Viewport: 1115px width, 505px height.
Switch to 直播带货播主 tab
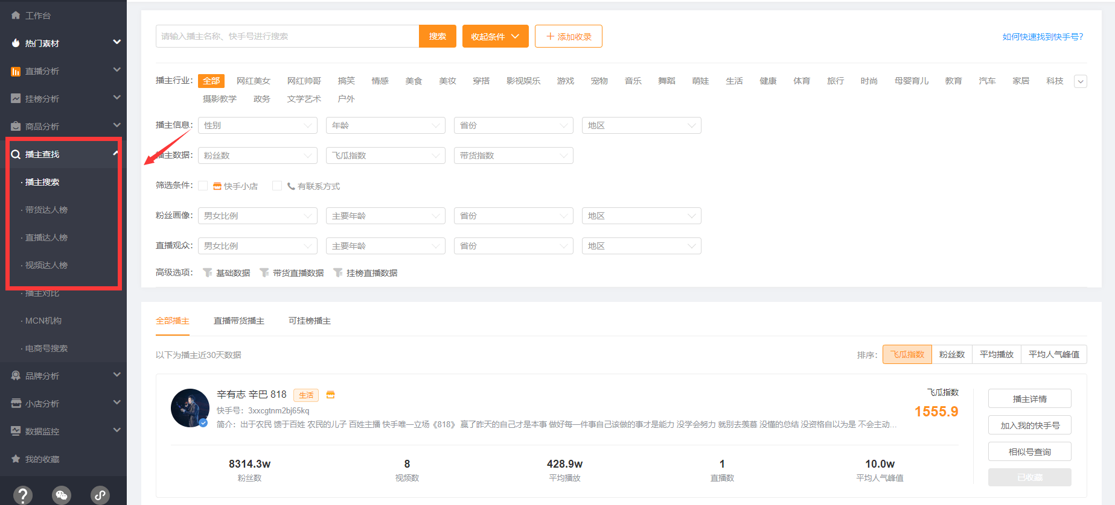tap(239, 321)
